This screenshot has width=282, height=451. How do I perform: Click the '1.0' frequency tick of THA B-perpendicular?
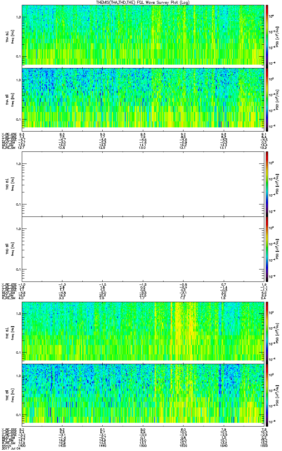point(18,17)
